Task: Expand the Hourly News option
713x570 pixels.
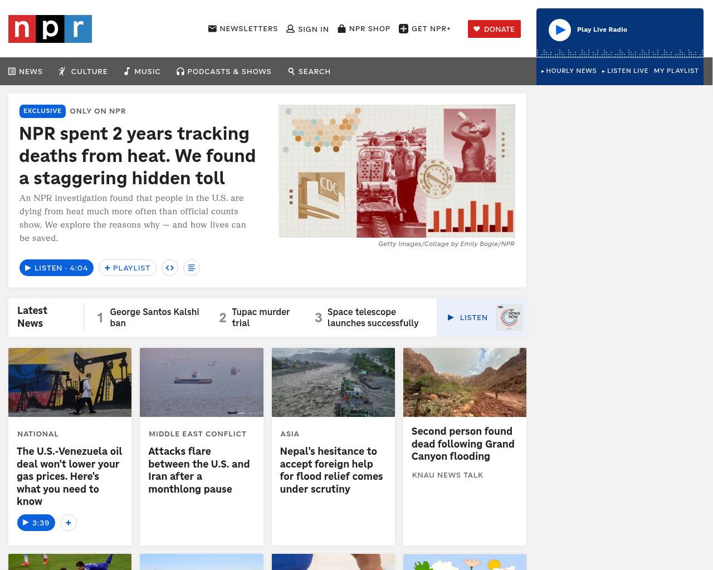Action: (569, 71)
